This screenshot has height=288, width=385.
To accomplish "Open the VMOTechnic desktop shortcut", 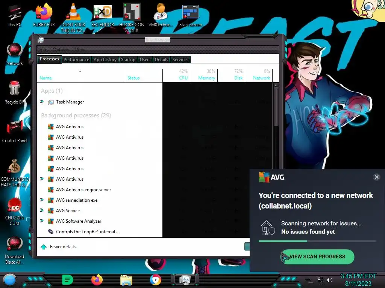I will [161, 15].
